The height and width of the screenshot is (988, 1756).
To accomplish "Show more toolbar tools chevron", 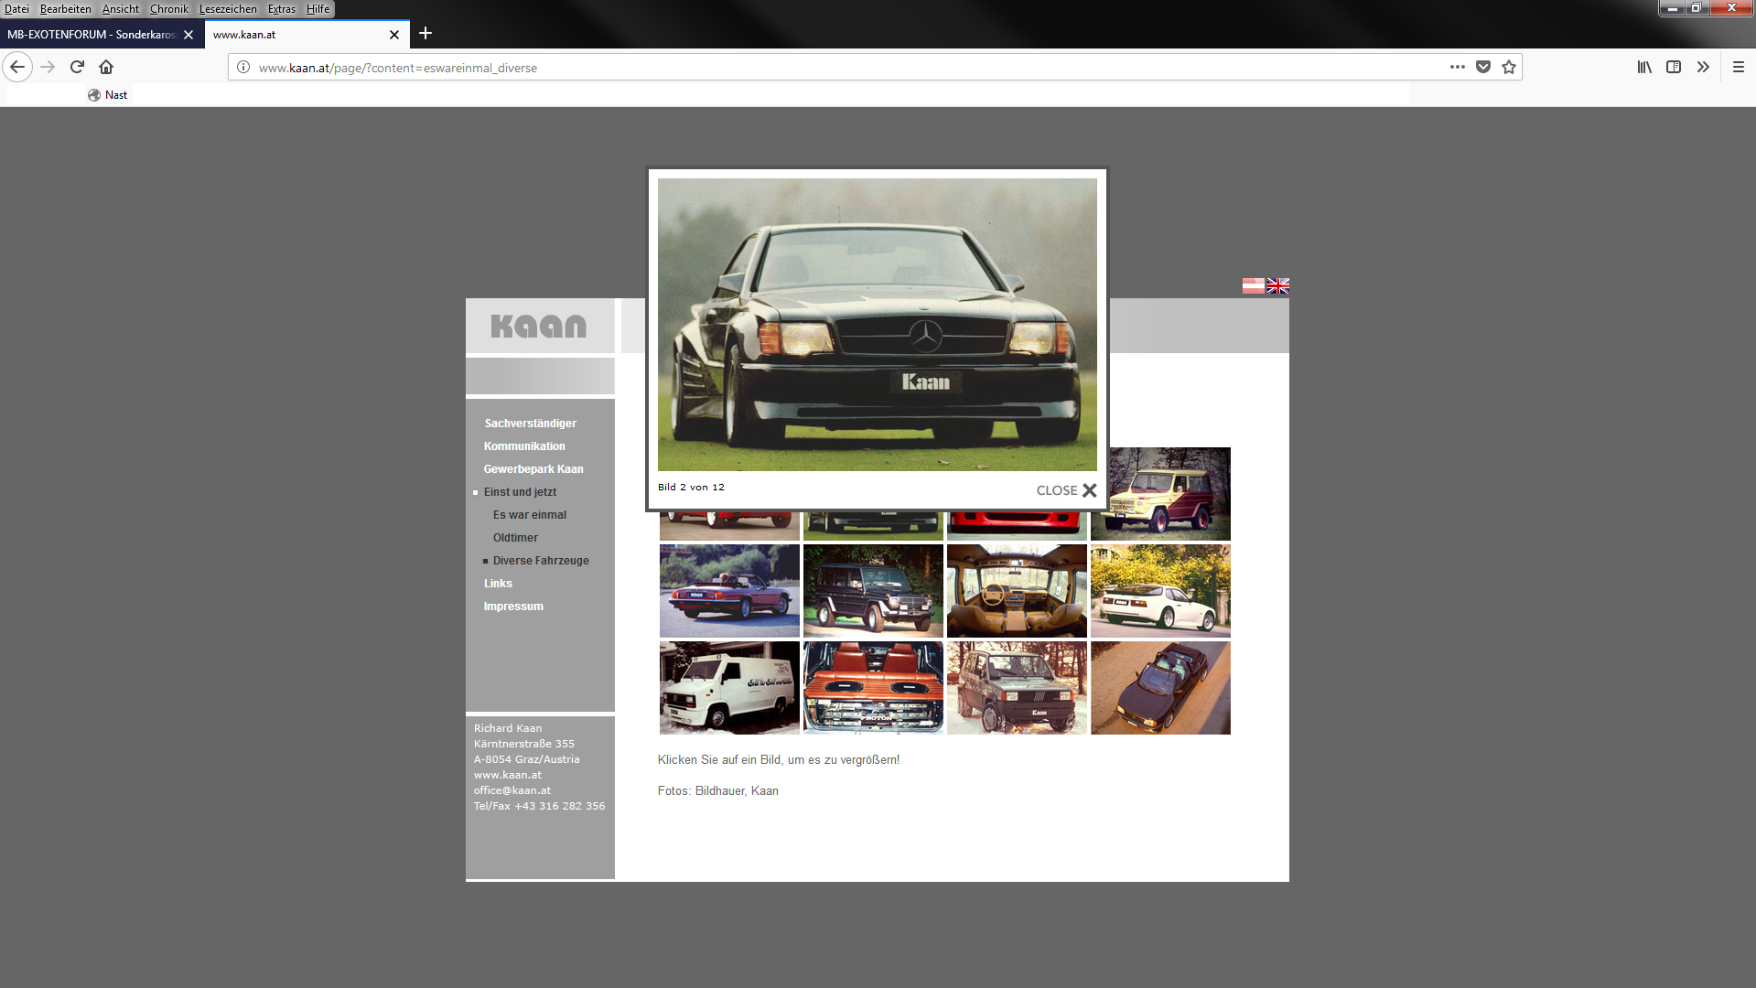I will click(x=1703, y=67).
